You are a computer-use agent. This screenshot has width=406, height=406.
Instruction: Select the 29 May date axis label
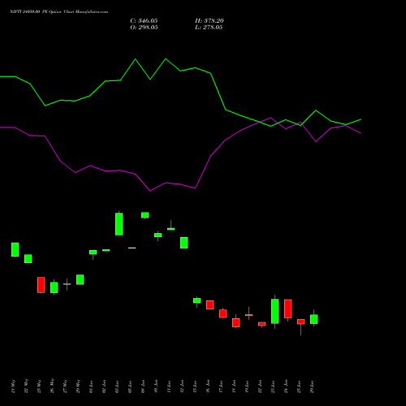78,386
